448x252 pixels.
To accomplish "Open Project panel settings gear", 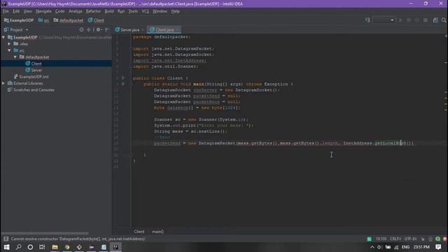I will tap(98, 29).
